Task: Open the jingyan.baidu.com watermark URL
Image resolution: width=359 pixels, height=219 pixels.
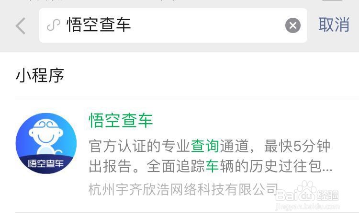Action: [307, 207]
